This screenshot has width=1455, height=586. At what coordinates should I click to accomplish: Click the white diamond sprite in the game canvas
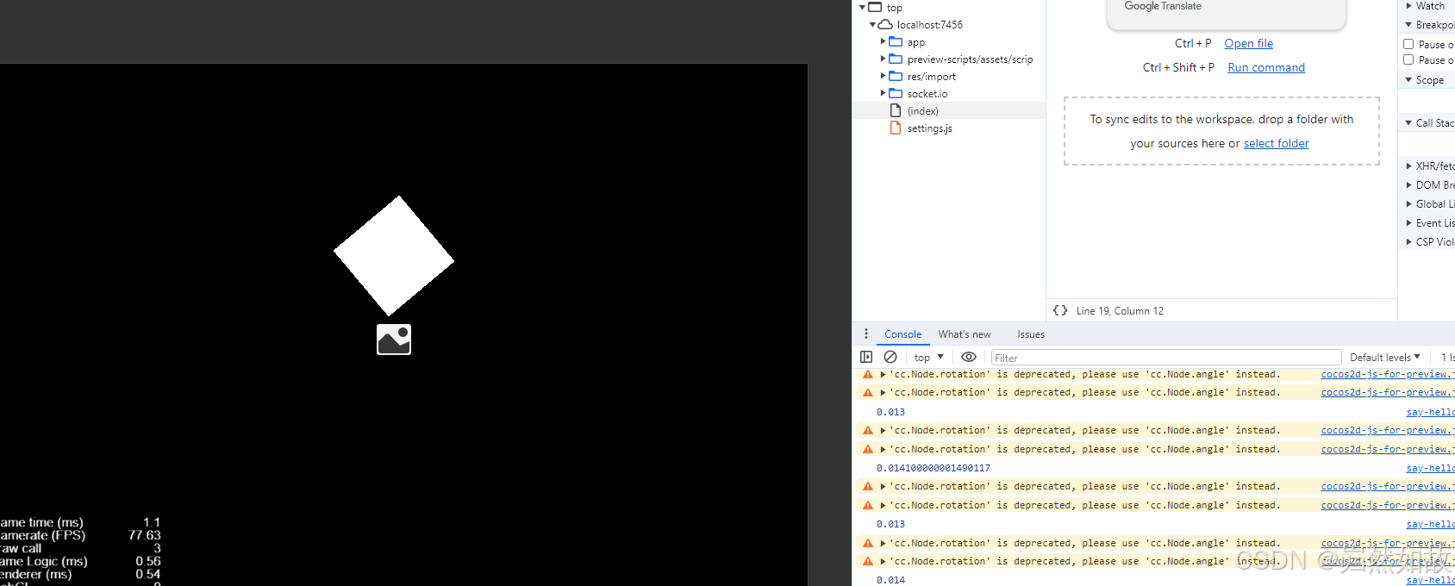(x=394, y=256)
